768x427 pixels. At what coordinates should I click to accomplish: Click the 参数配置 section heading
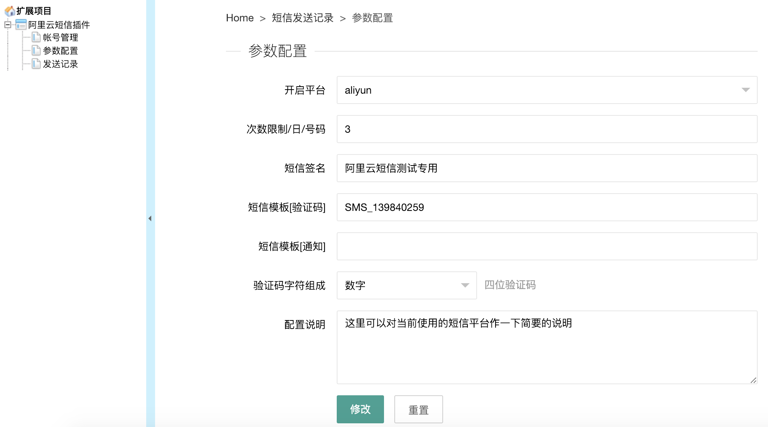(278, 51)
